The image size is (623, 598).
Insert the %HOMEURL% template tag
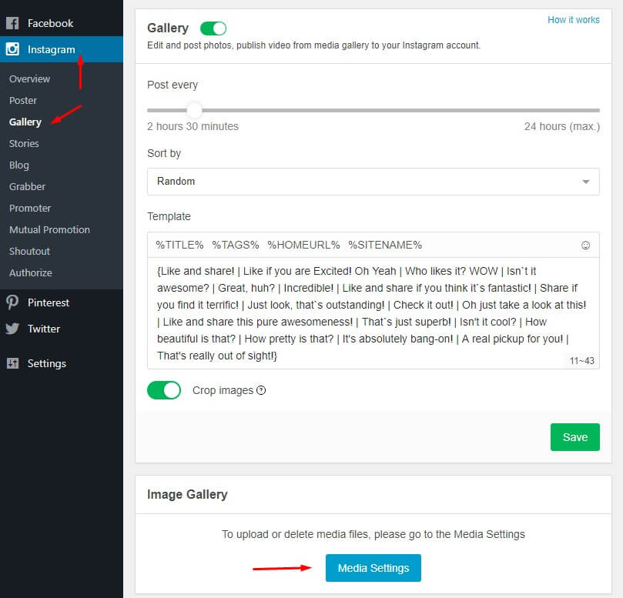[303, 245]
